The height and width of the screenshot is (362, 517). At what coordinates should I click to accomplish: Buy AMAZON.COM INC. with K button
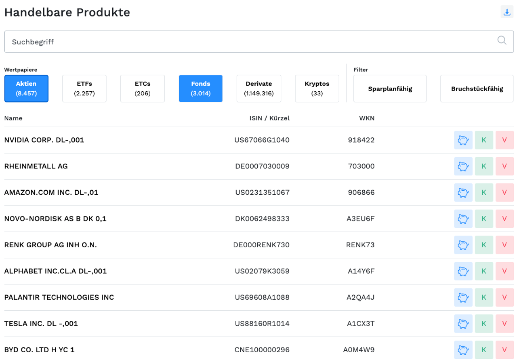click(484, 193)
